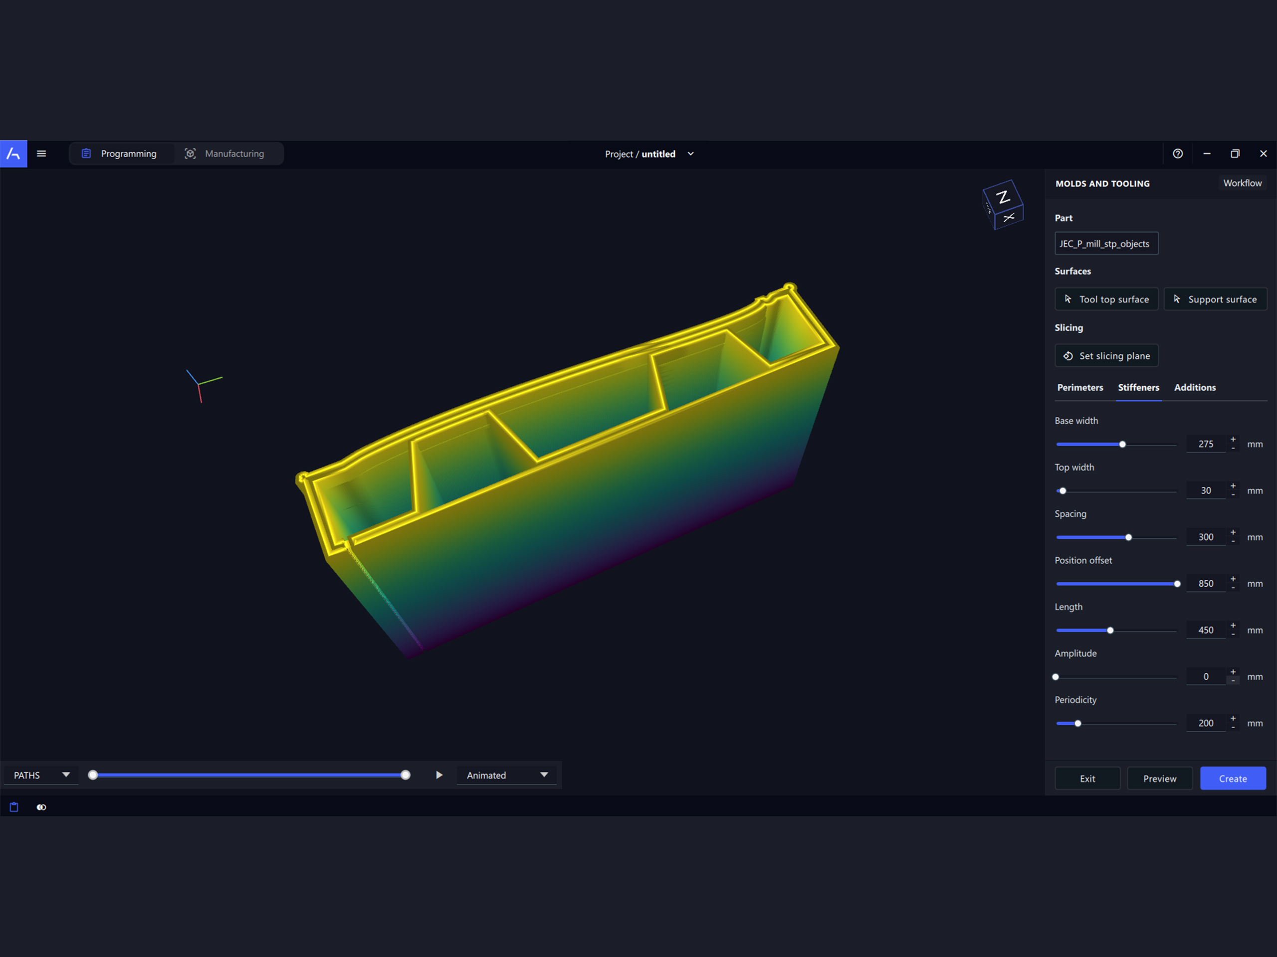This screenshot has width=1277, height=957.
Task: Open the Additions tab
Action: coord(1195,388)
